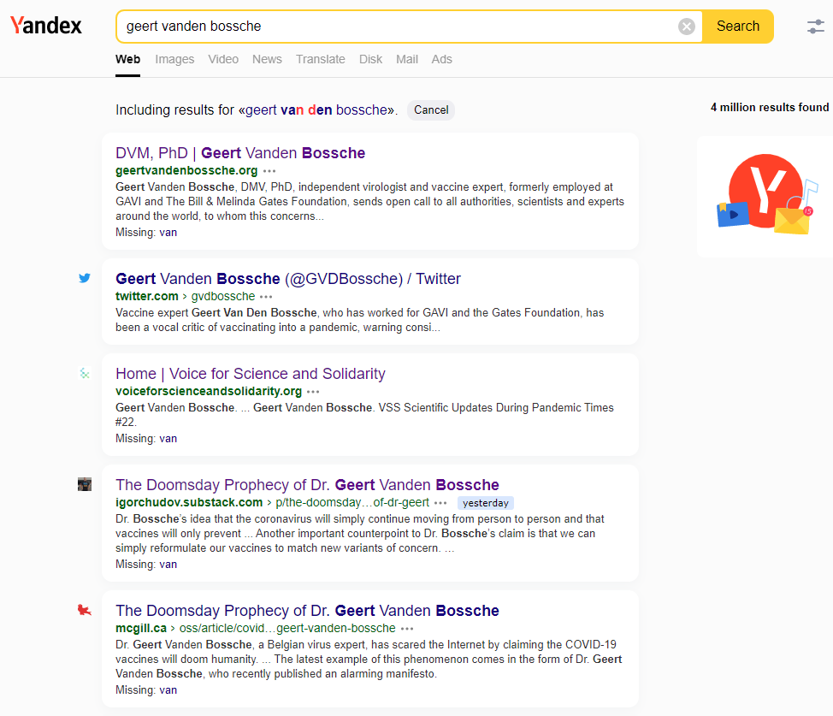Clear the search query with the X icon
This screenshot has width=833, height=716.
pos(687,26)
